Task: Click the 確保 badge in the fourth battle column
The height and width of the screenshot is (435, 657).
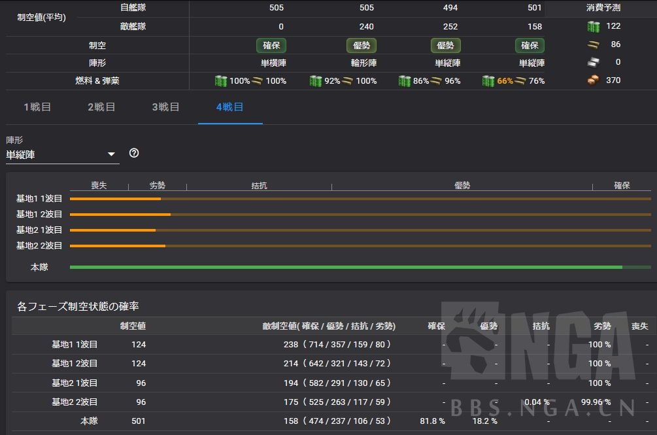Action: click(x=530, y=46)
